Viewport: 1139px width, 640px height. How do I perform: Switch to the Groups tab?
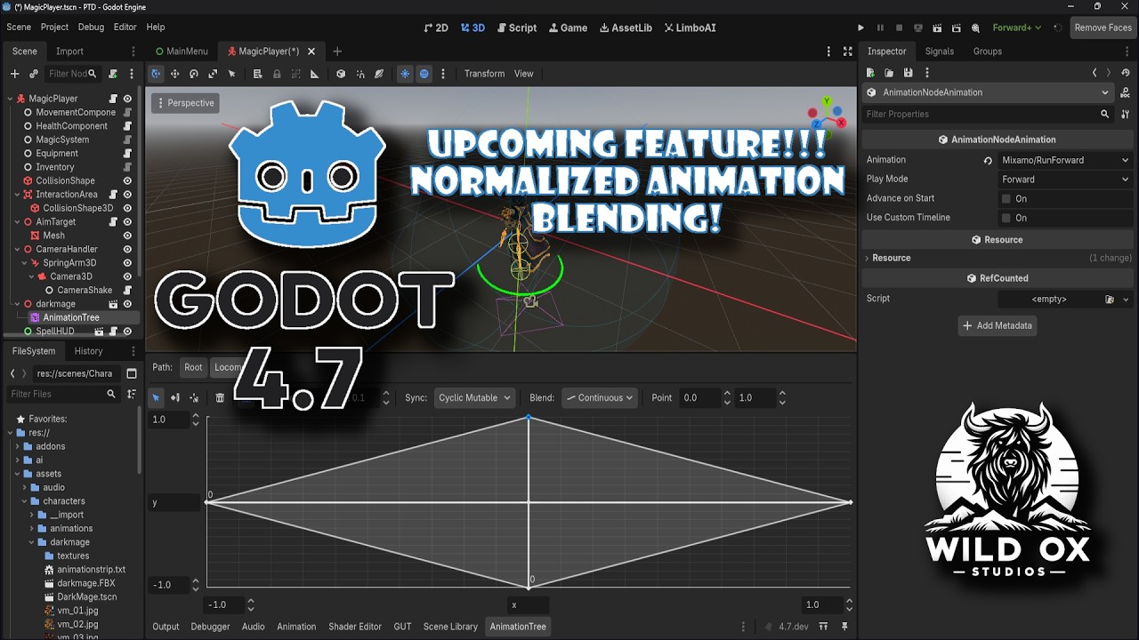987,52
